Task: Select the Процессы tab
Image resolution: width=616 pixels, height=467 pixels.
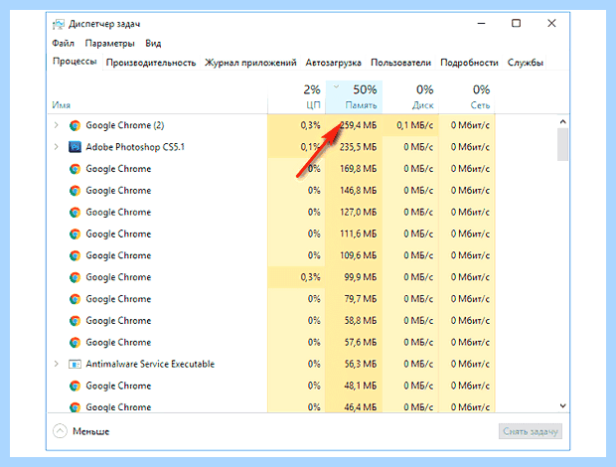Action: pos(75,62)
